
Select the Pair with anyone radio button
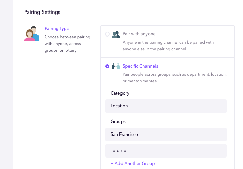107,34
